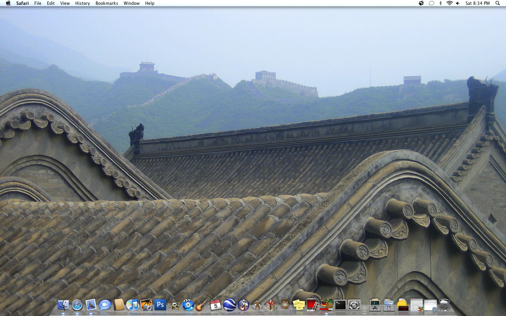The width and height of the screenshot is (506, 316).
Task: Open the Bluetooth status menu
Action: coord(440,3)
